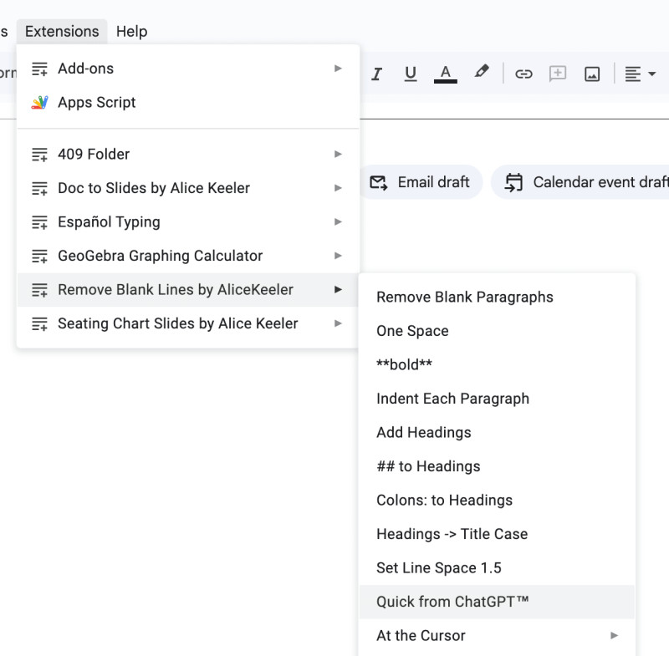Select the highlight color pen icon
Image resolution: width=669 pixels, height=656 pixels.
(482, 72)
